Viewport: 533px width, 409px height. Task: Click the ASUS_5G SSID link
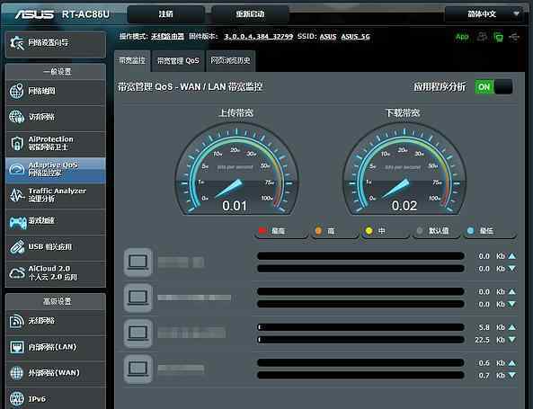pyautogui.click(x=356, y=36)
